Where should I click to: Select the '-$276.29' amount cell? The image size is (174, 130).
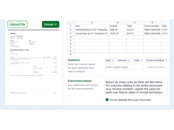pyautogui.click(x=118, y=34)
